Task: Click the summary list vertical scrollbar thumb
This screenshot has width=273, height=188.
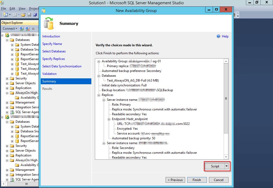Action: coord(226,99)
